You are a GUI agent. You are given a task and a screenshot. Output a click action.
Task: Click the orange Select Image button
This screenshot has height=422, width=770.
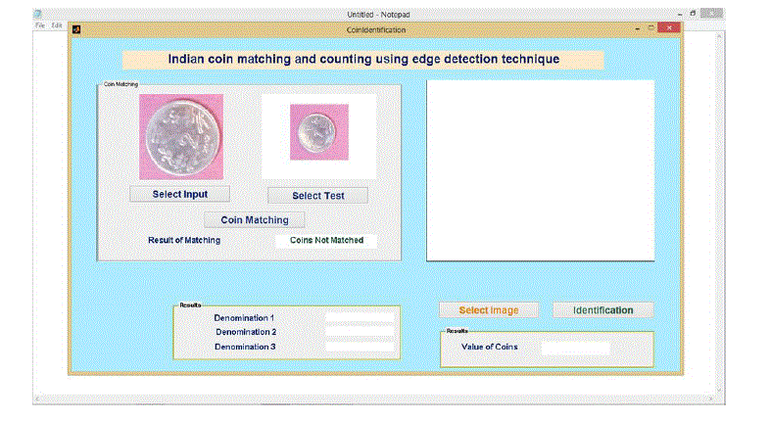click(x=489, y=310)
